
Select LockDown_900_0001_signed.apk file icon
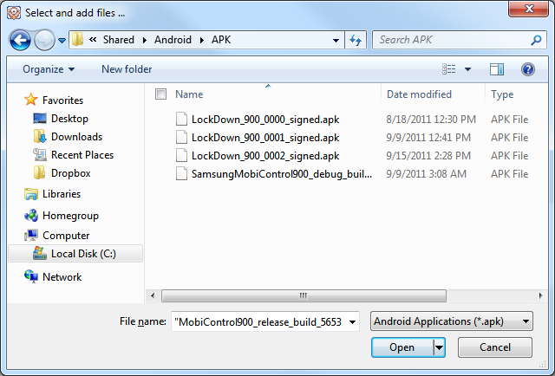[181, 137]
